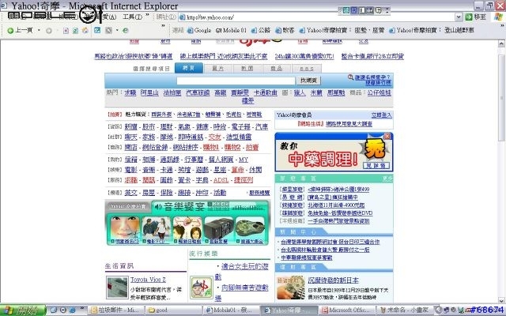The width and height of the screenshot is (506, 316).
Task: Open the Toyota Vios Z article link
Action: coord(148,280)
